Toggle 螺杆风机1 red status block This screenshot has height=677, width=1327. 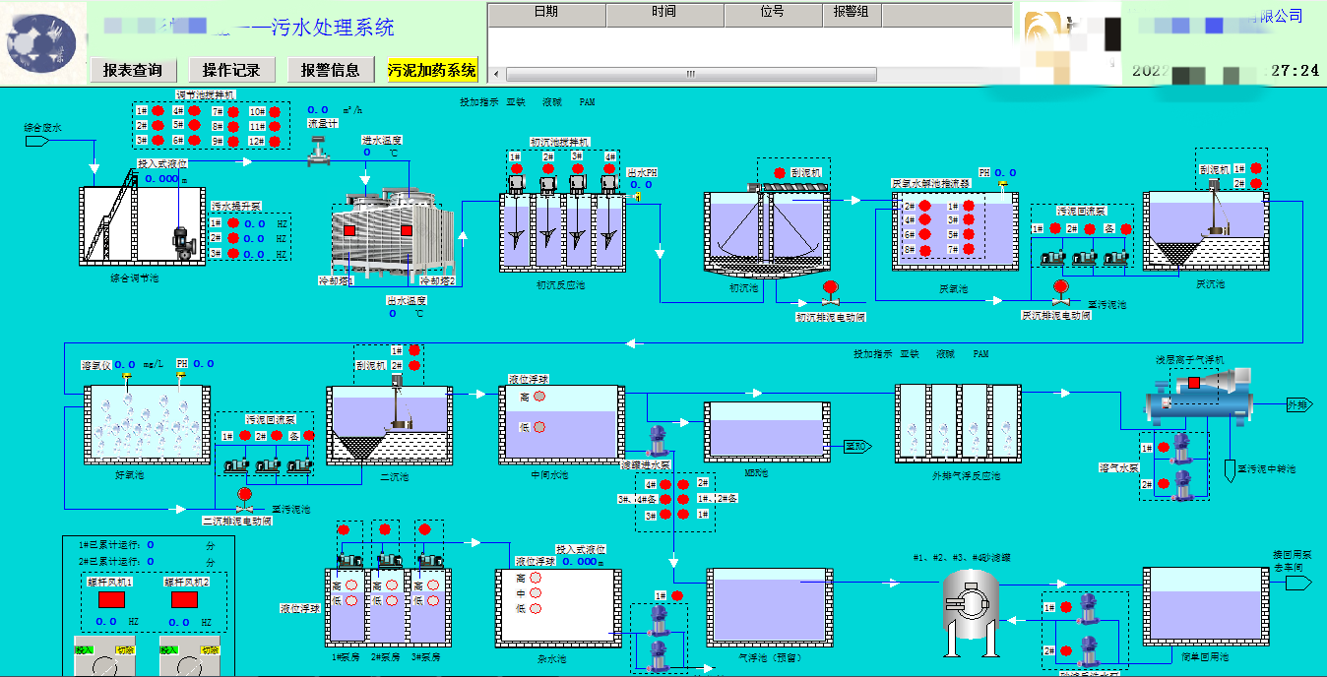[111, 598]
